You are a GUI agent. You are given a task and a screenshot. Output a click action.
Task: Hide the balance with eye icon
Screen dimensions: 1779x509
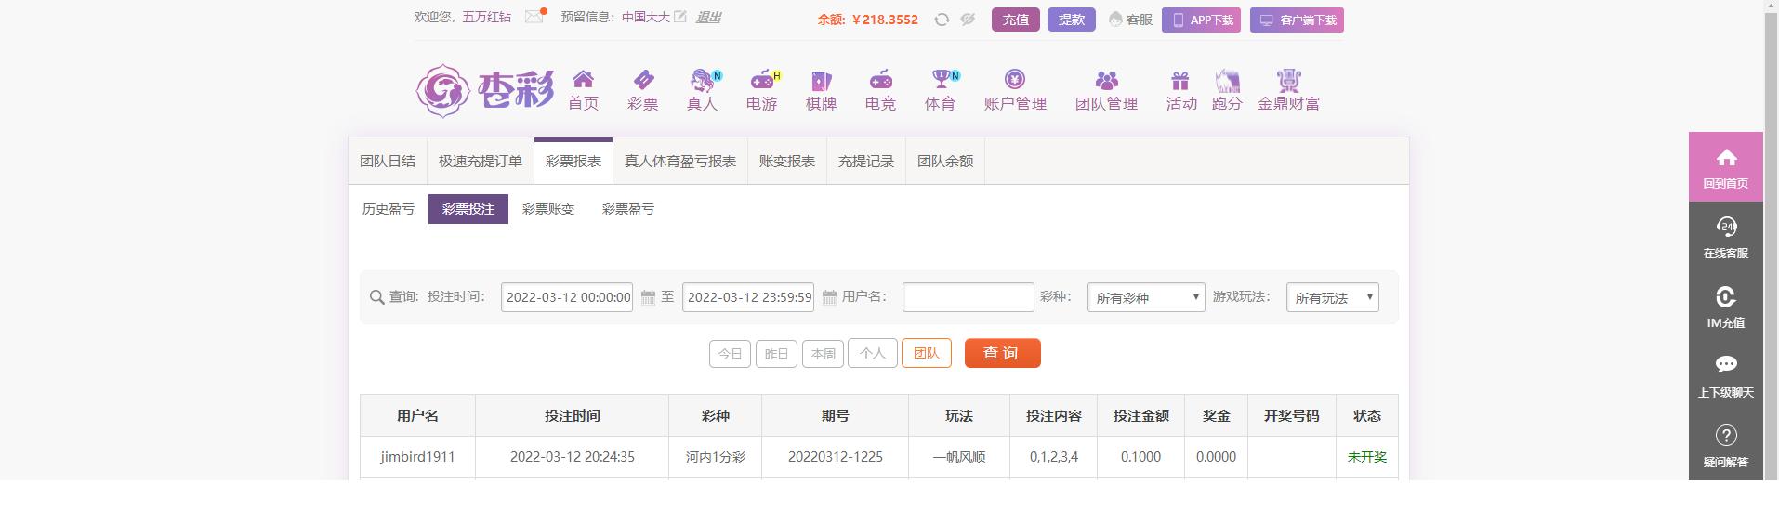click(968, 20)
